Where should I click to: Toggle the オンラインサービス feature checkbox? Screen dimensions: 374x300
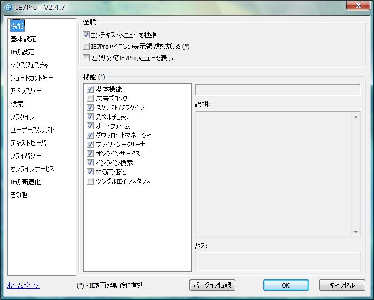point(90,153)
